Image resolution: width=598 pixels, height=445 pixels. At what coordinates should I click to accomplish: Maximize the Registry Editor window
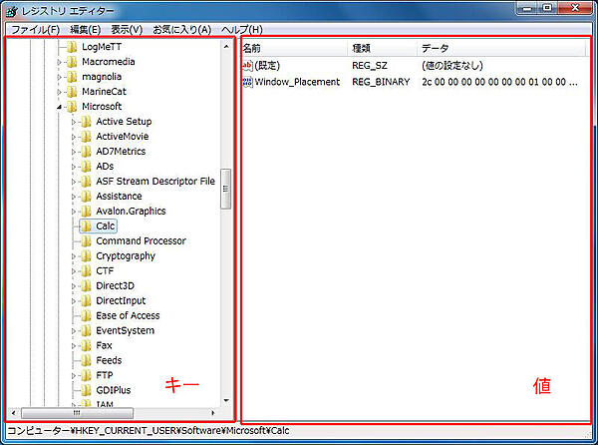tap(547, 8)
